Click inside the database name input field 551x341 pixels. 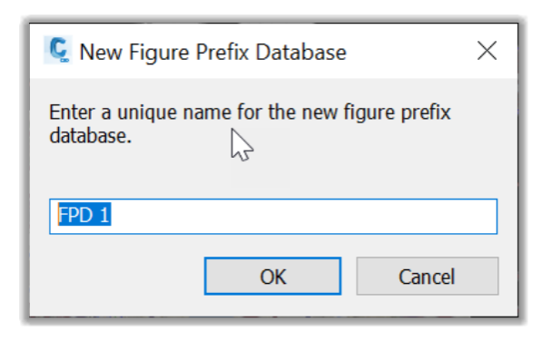click(273, 217)
